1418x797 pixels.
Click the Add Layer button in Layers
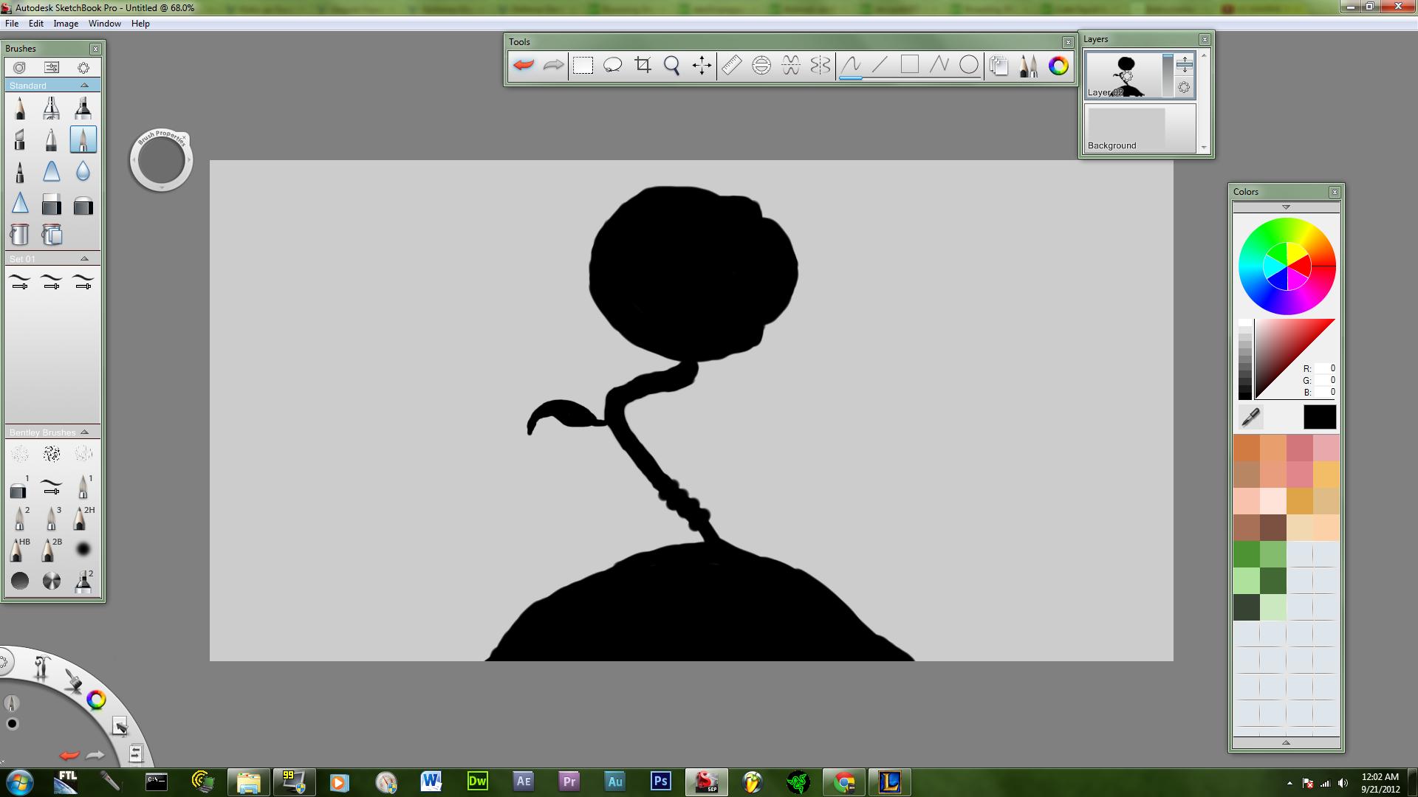coord(1184,64)
